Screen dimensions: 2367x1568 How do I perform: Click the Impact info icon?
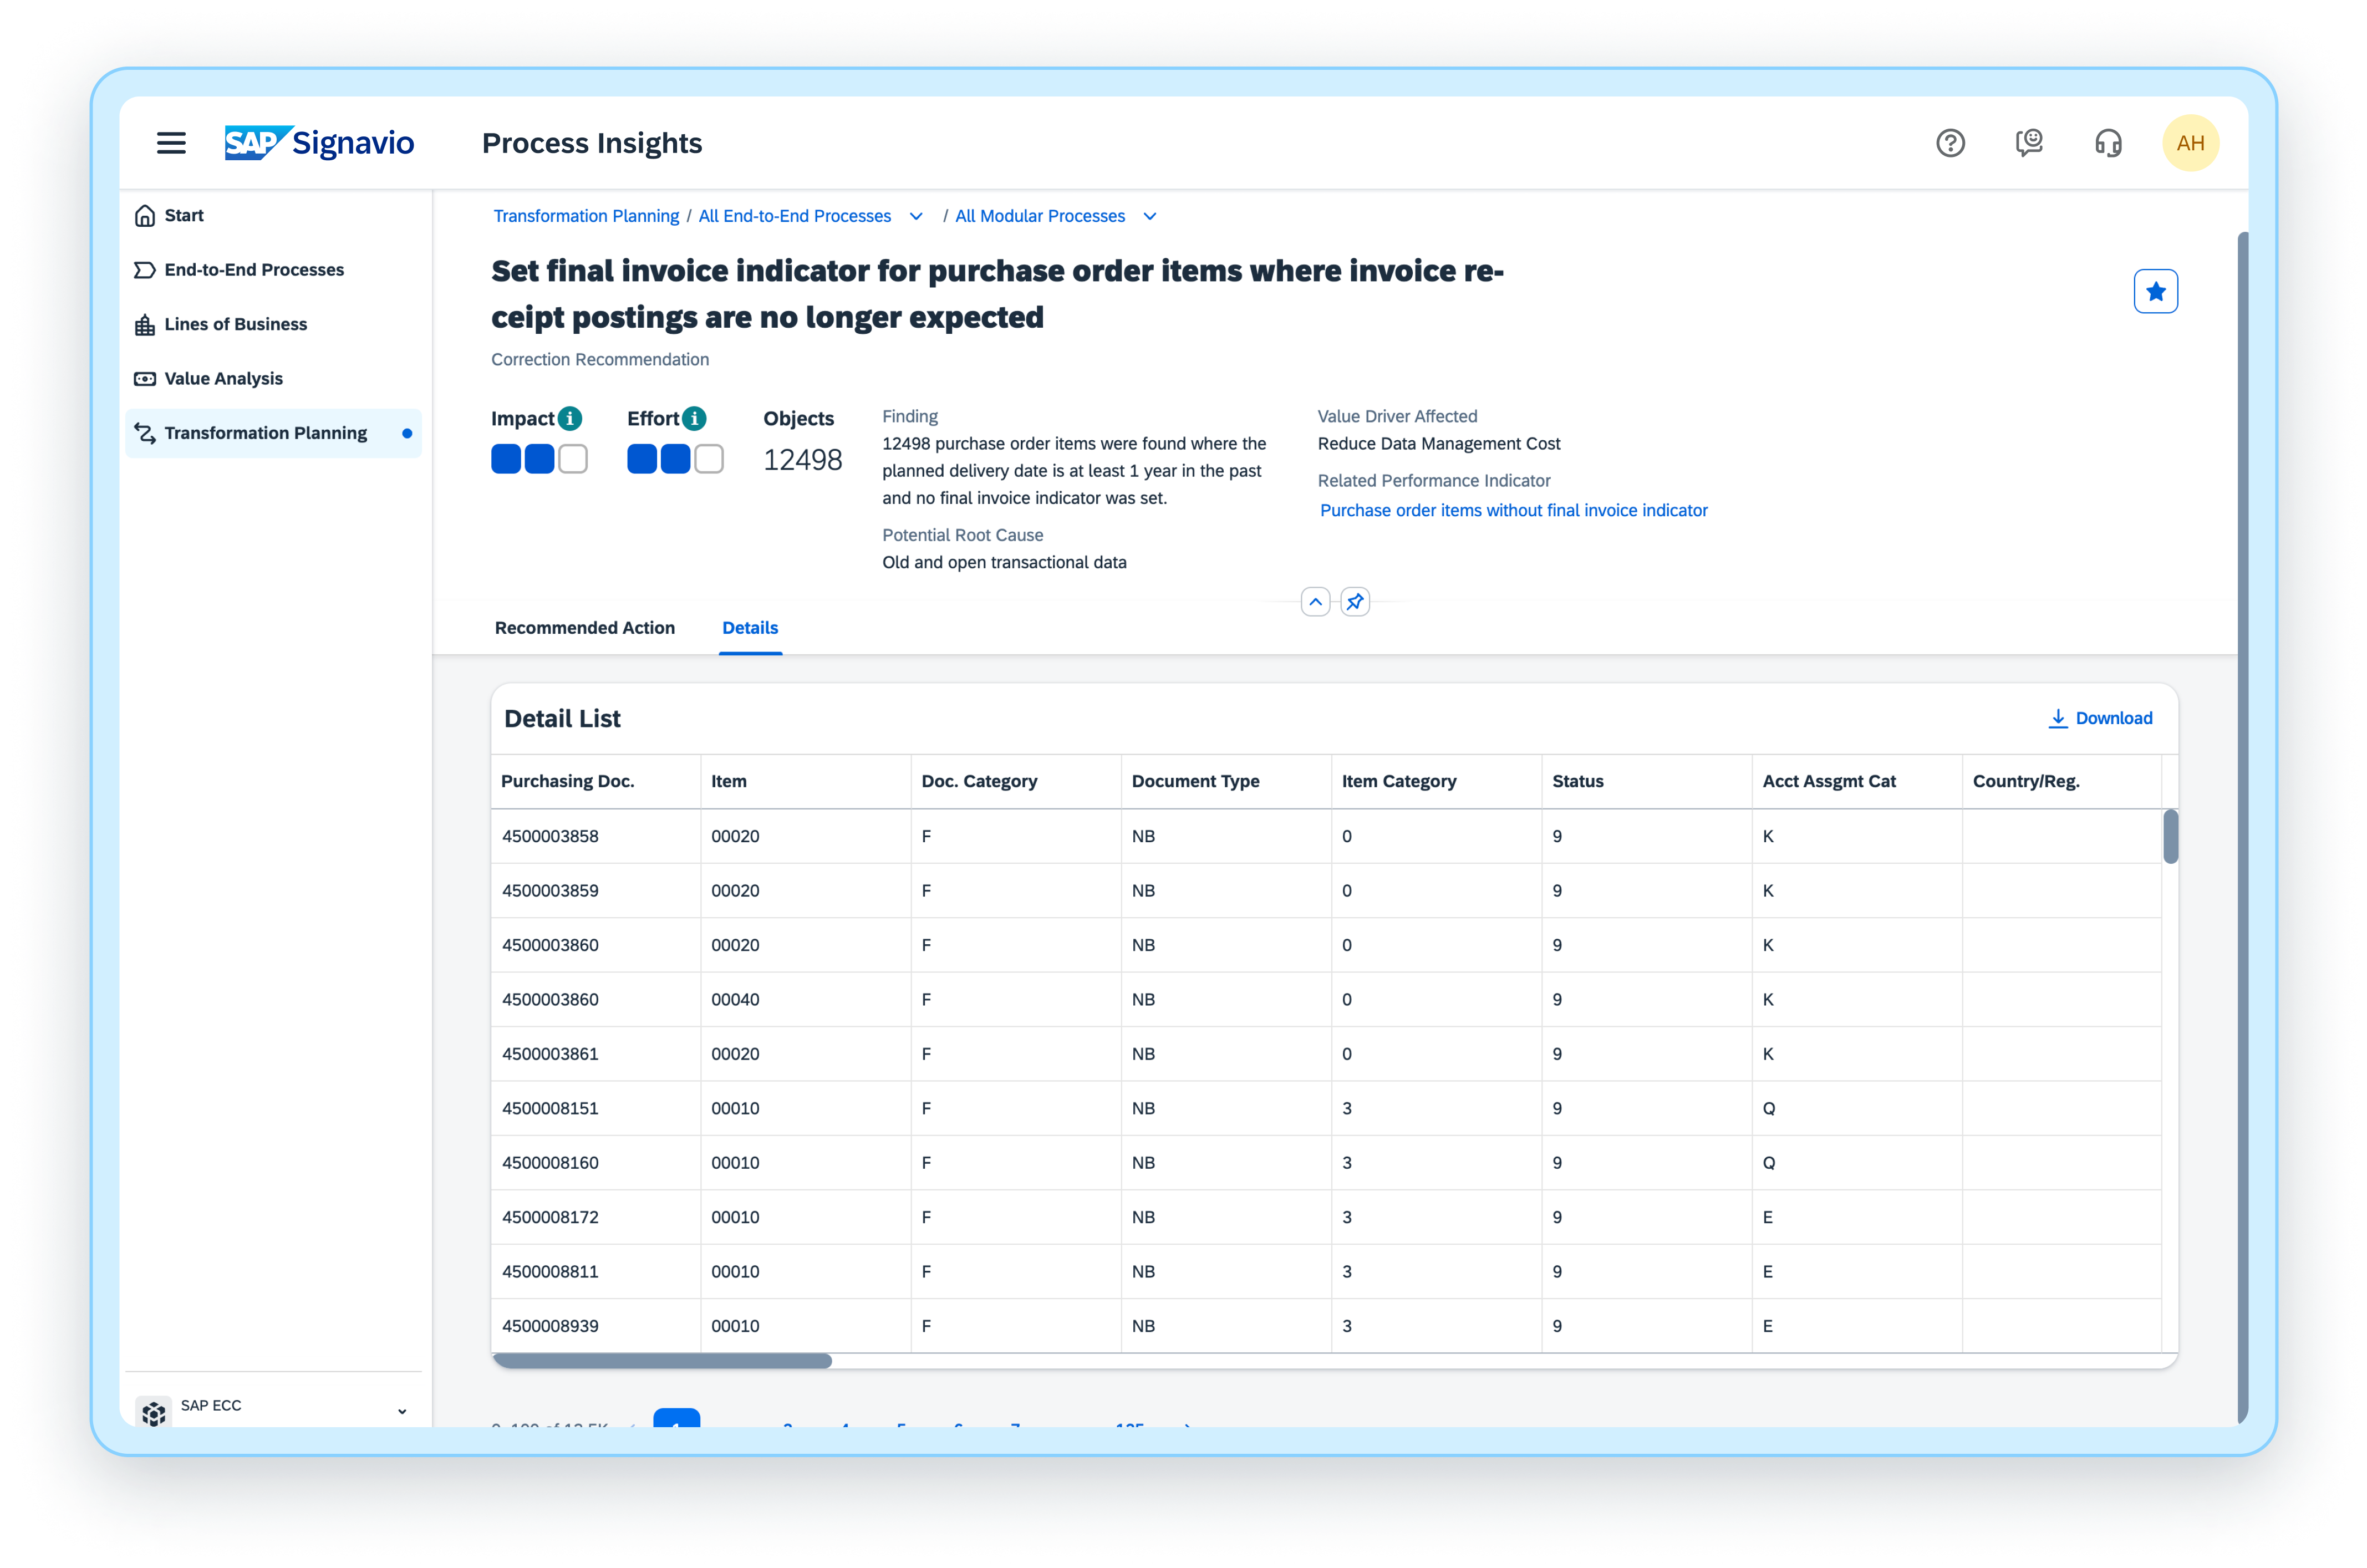click(570, 418)
